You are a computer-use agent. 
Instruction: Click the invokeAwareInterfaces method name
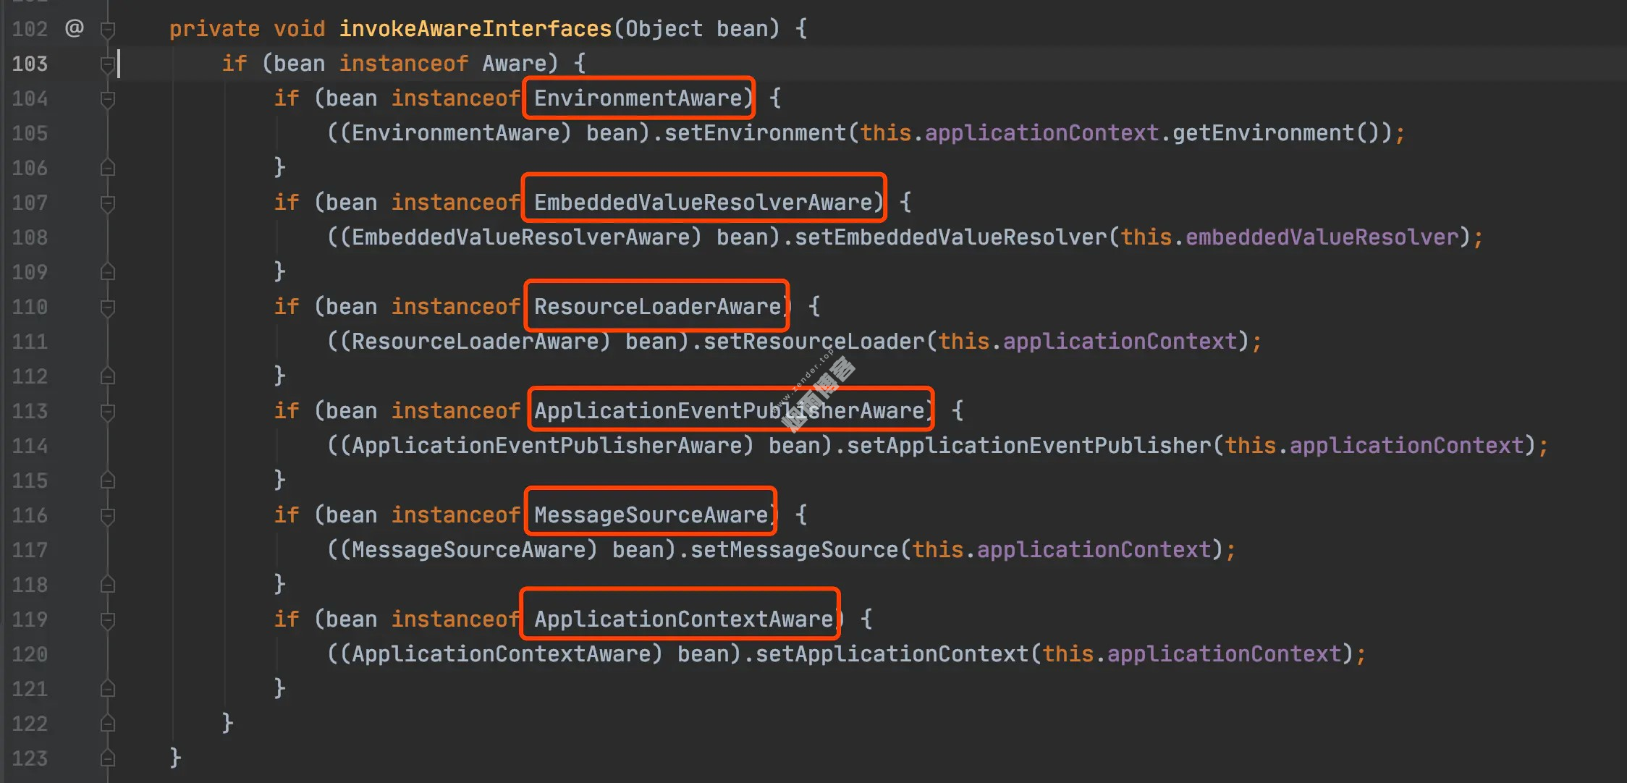pos(475,29)
